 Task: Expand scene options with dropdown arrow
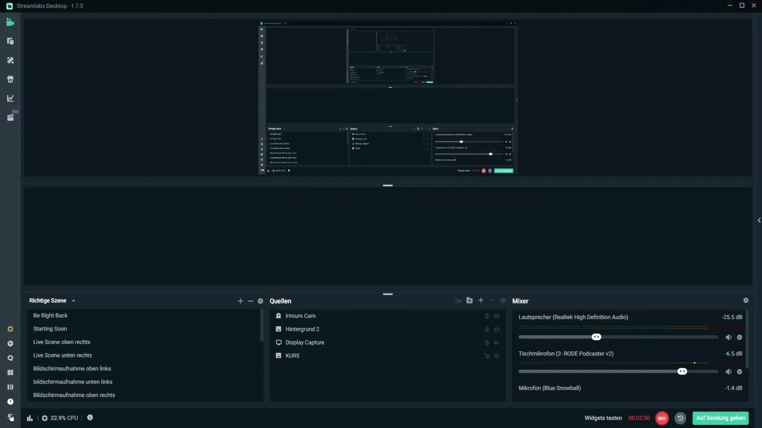pos(73,300)
